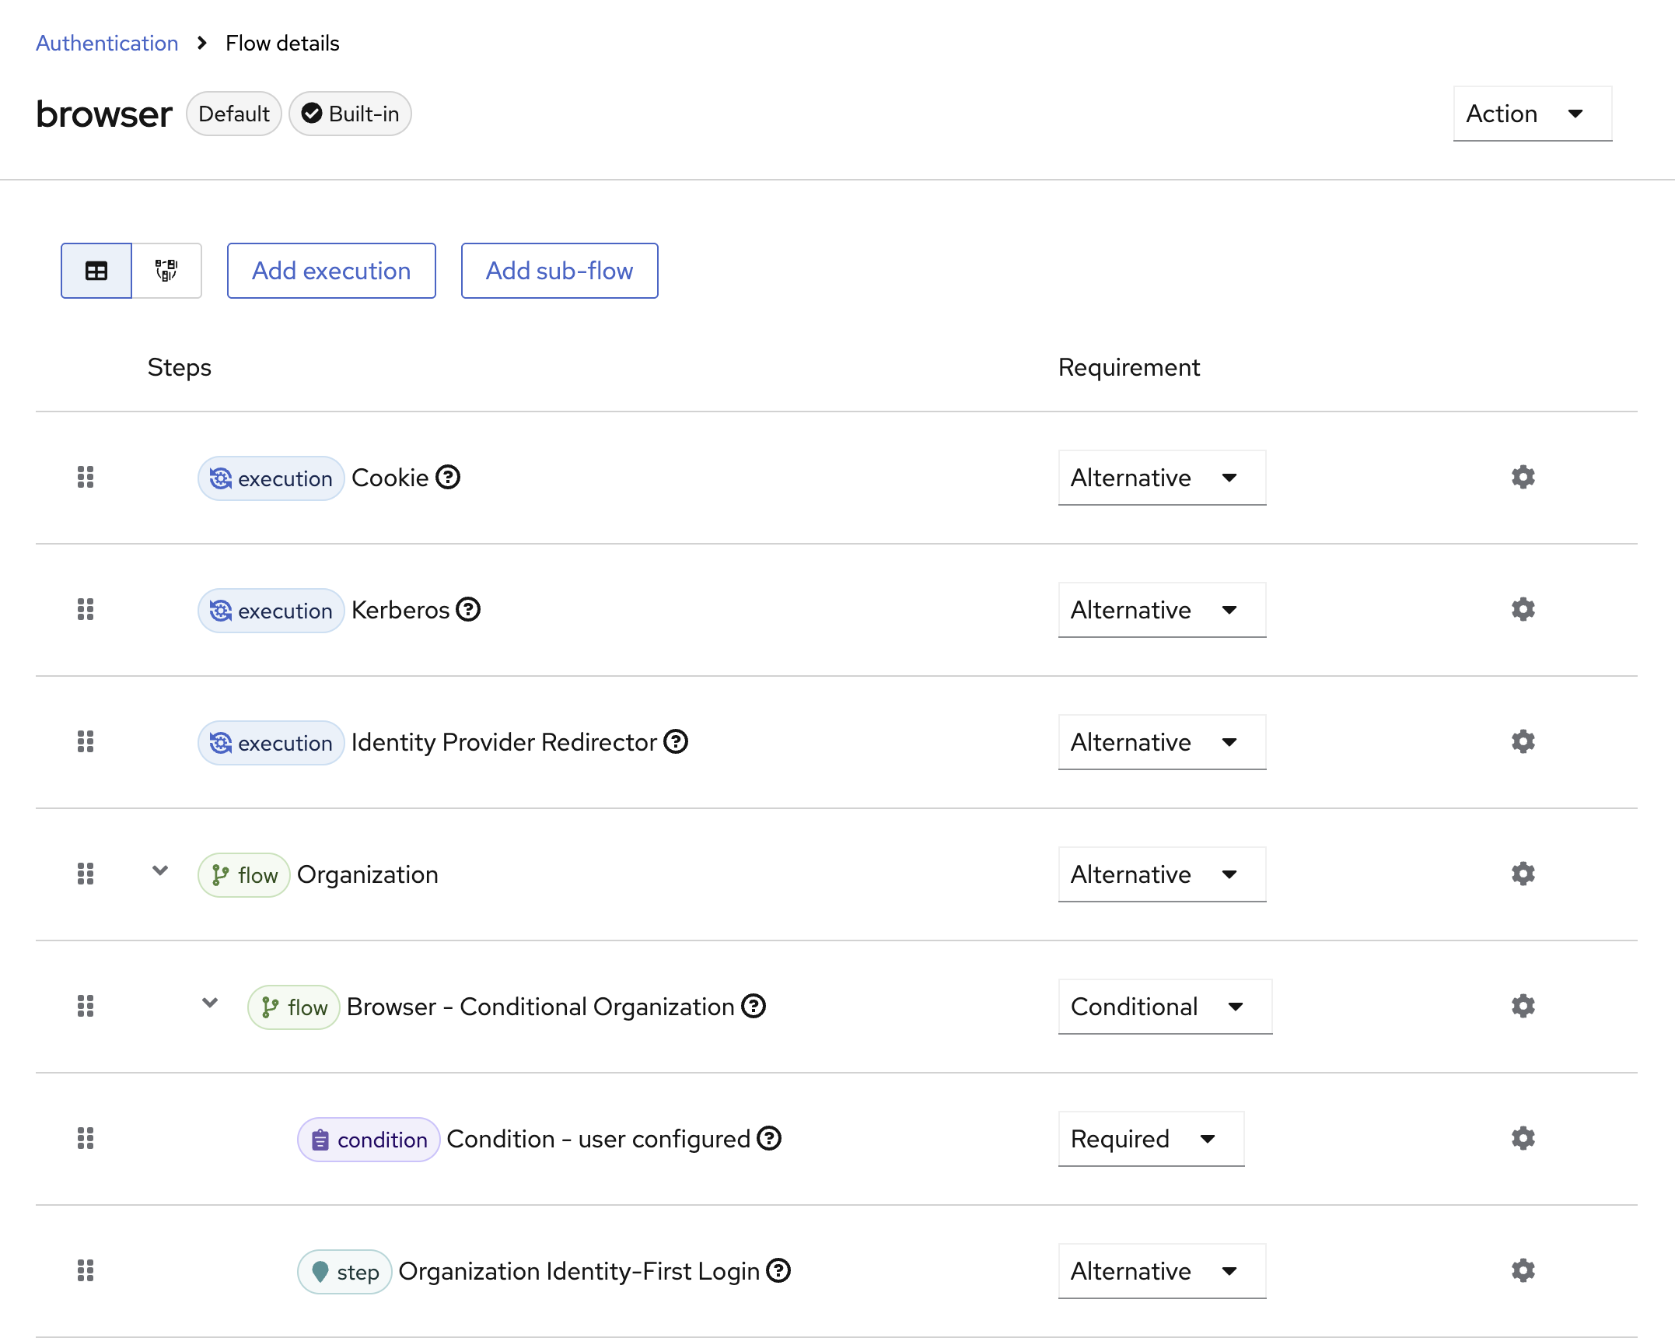Click the Add execution button
The width and height of the screenshot is (1675, 1338).
pyautogui.click(x=331, y=271)
